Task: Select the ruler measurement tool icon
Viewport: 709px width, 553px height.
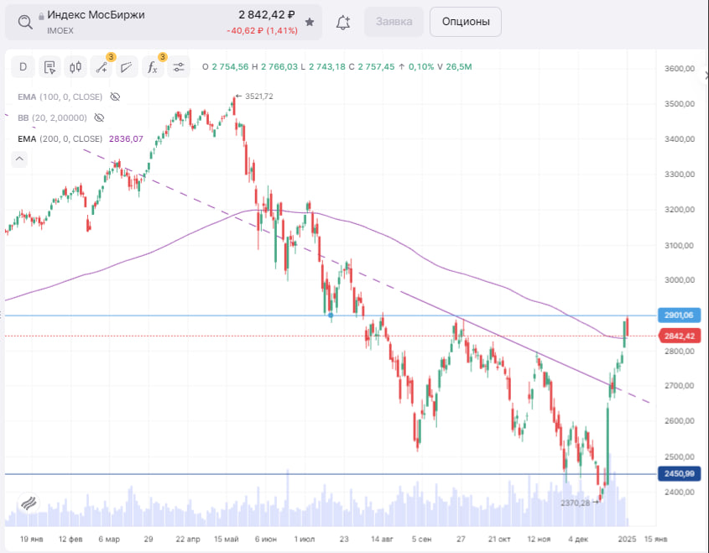Action: tap(127, 67)
